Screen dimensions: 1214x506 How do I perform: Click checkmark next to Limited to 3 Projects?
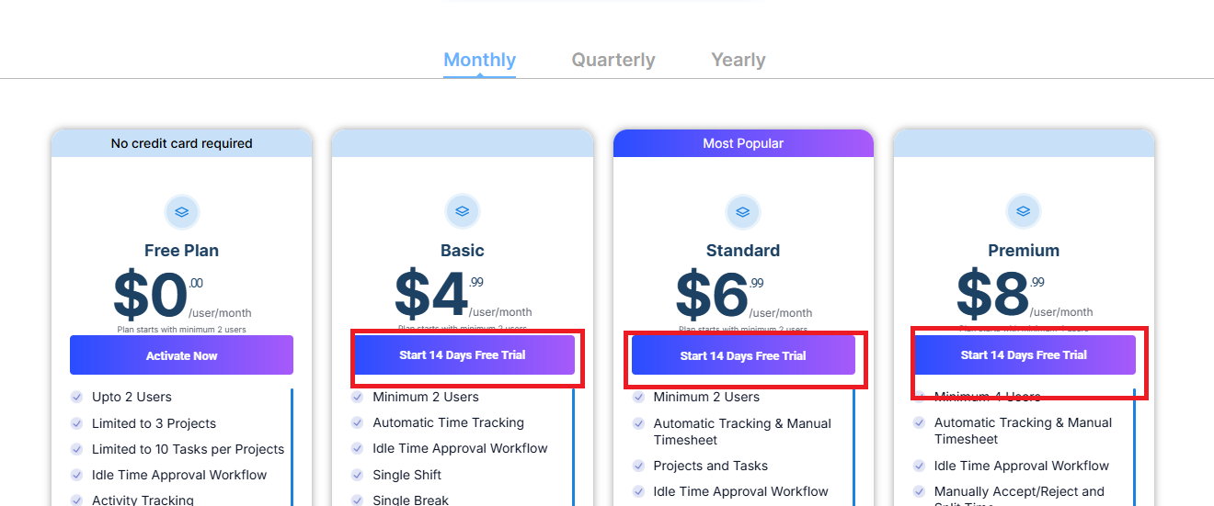[x=76, y=423]
